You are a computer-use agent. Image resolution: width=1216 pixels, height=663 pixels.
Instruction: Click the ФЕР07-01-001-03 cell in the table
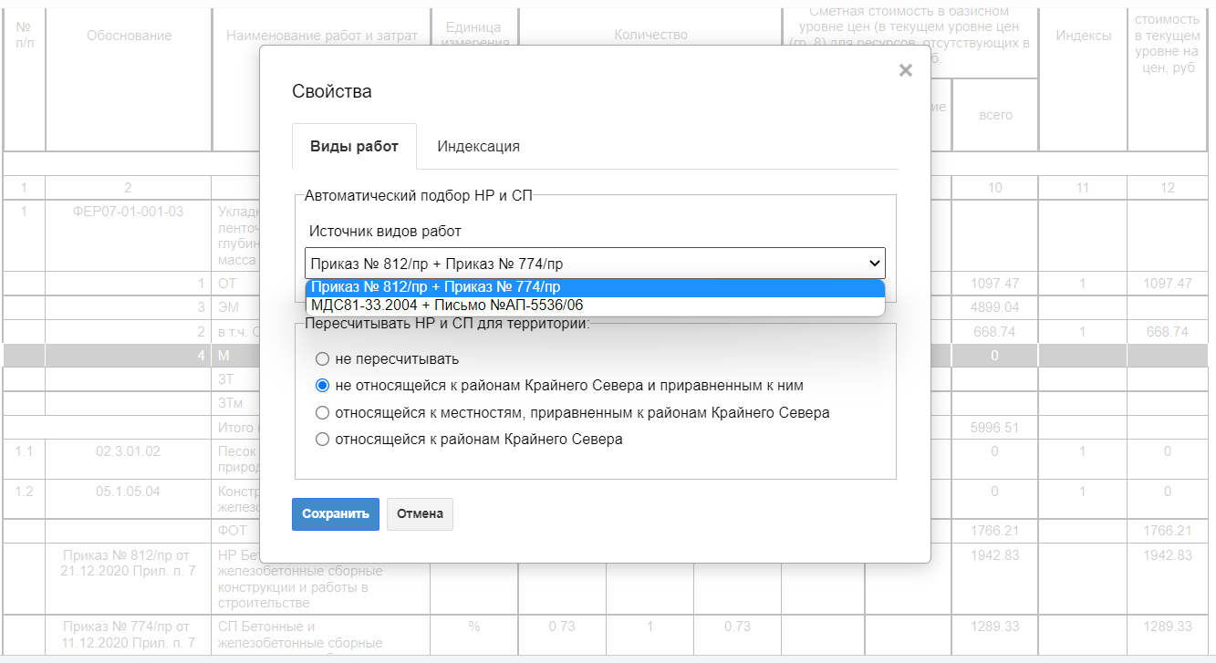point(129,212)
